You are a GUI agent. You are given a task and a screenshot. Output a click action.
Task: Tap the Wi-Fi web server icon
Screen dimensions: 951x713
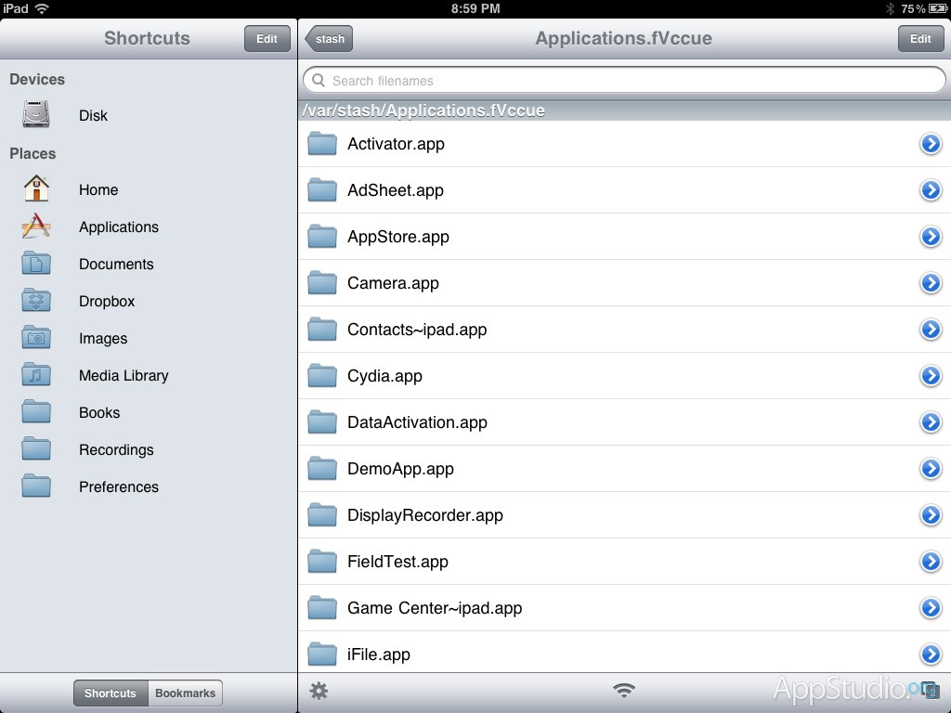[x=624, y=691]
